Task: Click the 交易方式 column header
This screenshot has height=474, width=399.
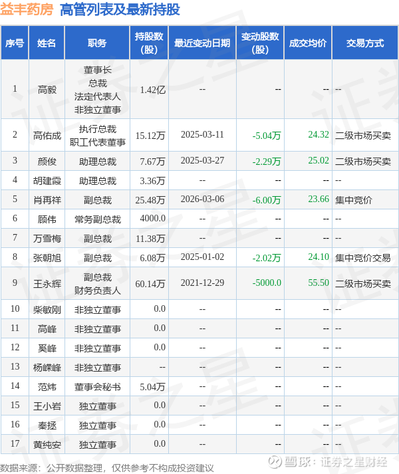Action: [365, 43]
